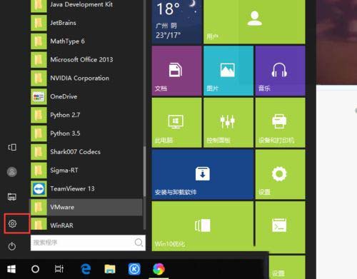
Task: Expand the Shark007 Codecs folder
Action: (86, 152)
